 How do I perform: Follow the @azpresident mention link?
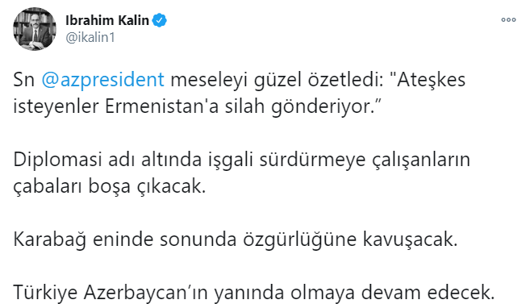coord(103,81)
